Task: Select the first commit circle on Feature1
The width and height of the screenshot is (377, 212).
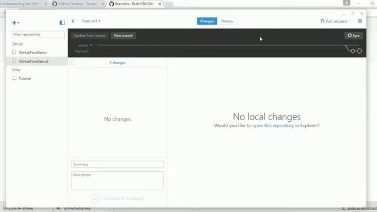Action: [x=353, y=51]
